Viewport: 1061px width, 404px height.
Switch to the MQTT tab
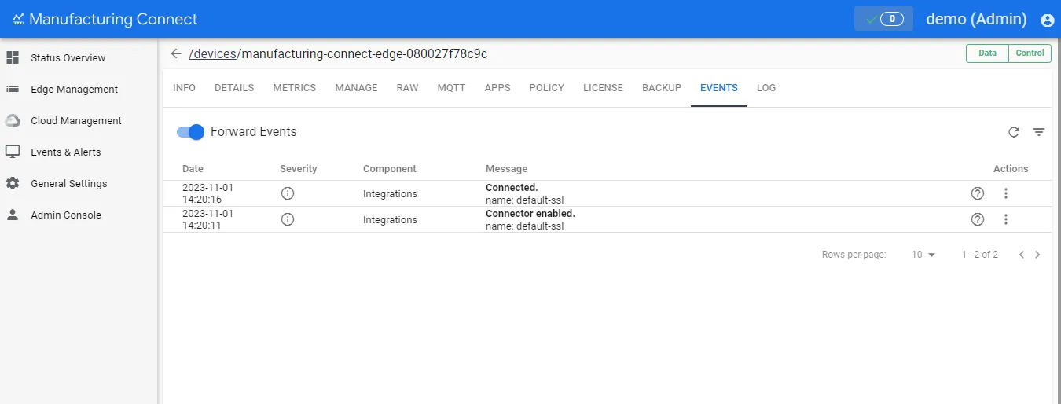click(451, 88)
